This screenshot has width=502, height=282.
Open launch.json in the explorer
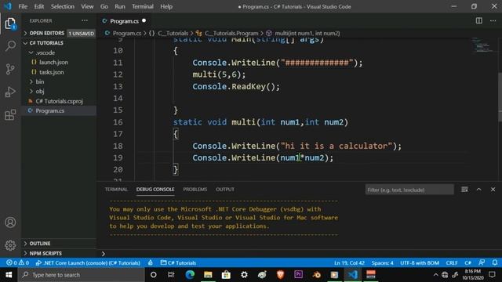tap(59, 63)
